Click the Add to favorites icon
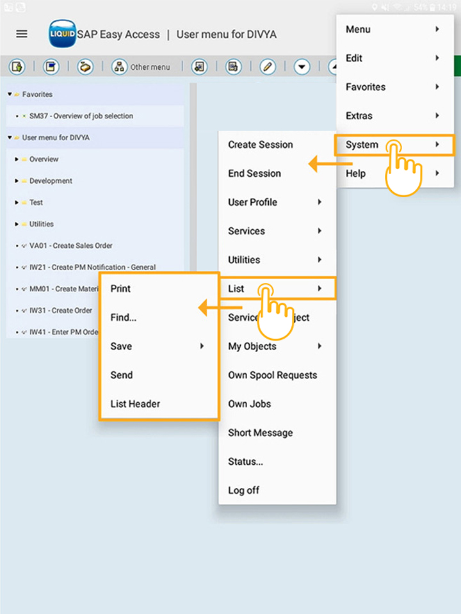The height and width of the screenshot is (614, 461). pos(199,67)
